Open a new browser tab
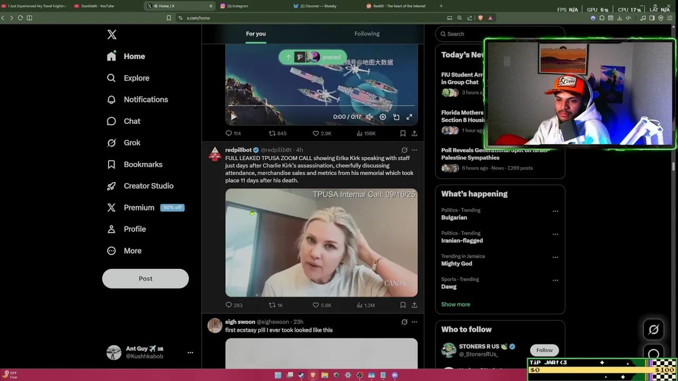678x381 pixels. pyautogui.click(x=441, y=6)
